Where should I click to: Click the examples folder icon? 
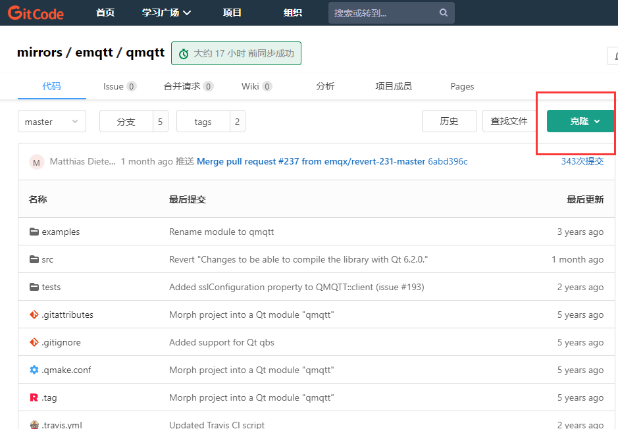(34, 232)
